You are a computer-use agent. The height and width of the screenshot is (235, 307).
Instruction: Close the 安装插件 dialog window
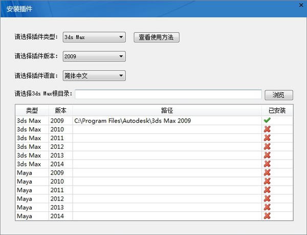click(x=301, y=5)
